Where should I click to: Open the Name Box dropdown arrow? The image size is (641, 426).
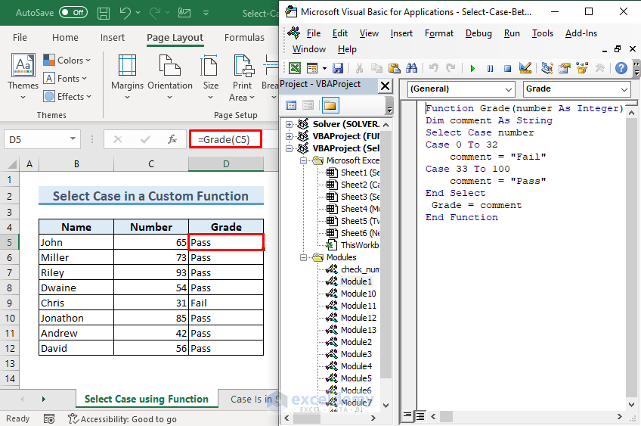pyautogui.click(x=73, y=139)
